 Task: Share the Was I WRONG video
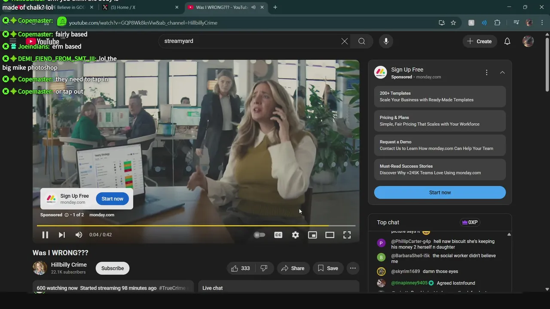tap(293, 268)
